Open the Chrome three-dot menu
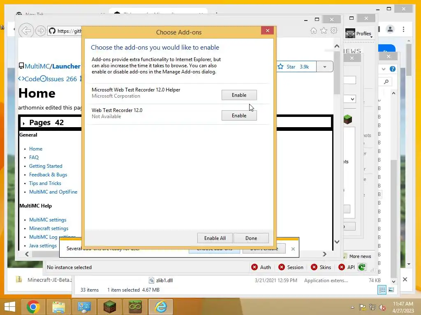This screenshot has height=315, width=421. pos(404,29)
